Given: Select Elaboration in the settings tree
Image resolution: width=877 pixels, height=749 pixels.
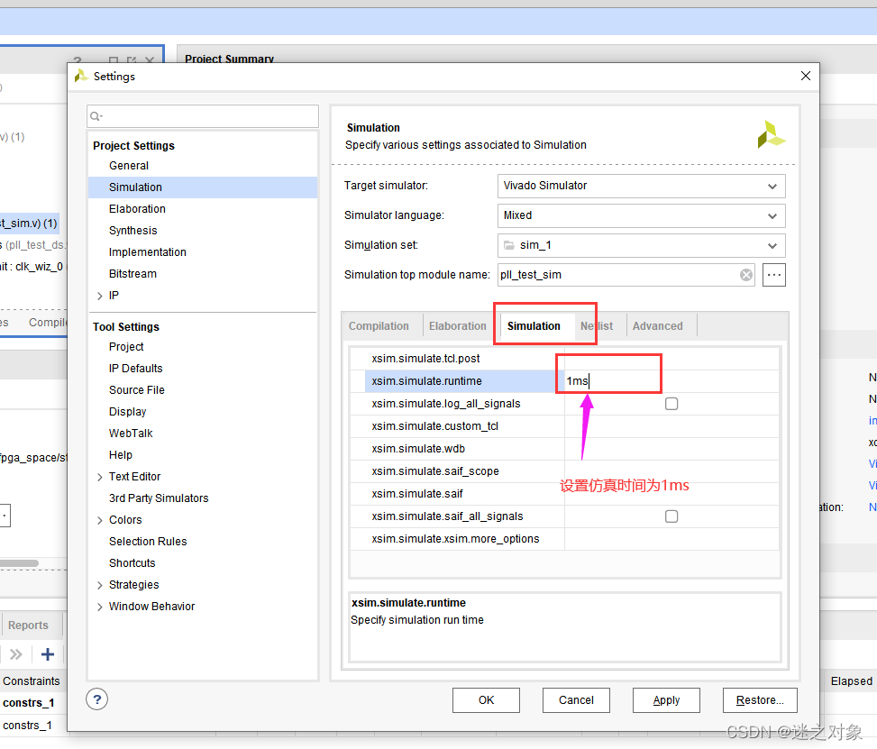Looking at the screenshot, I should pos(137,209).
